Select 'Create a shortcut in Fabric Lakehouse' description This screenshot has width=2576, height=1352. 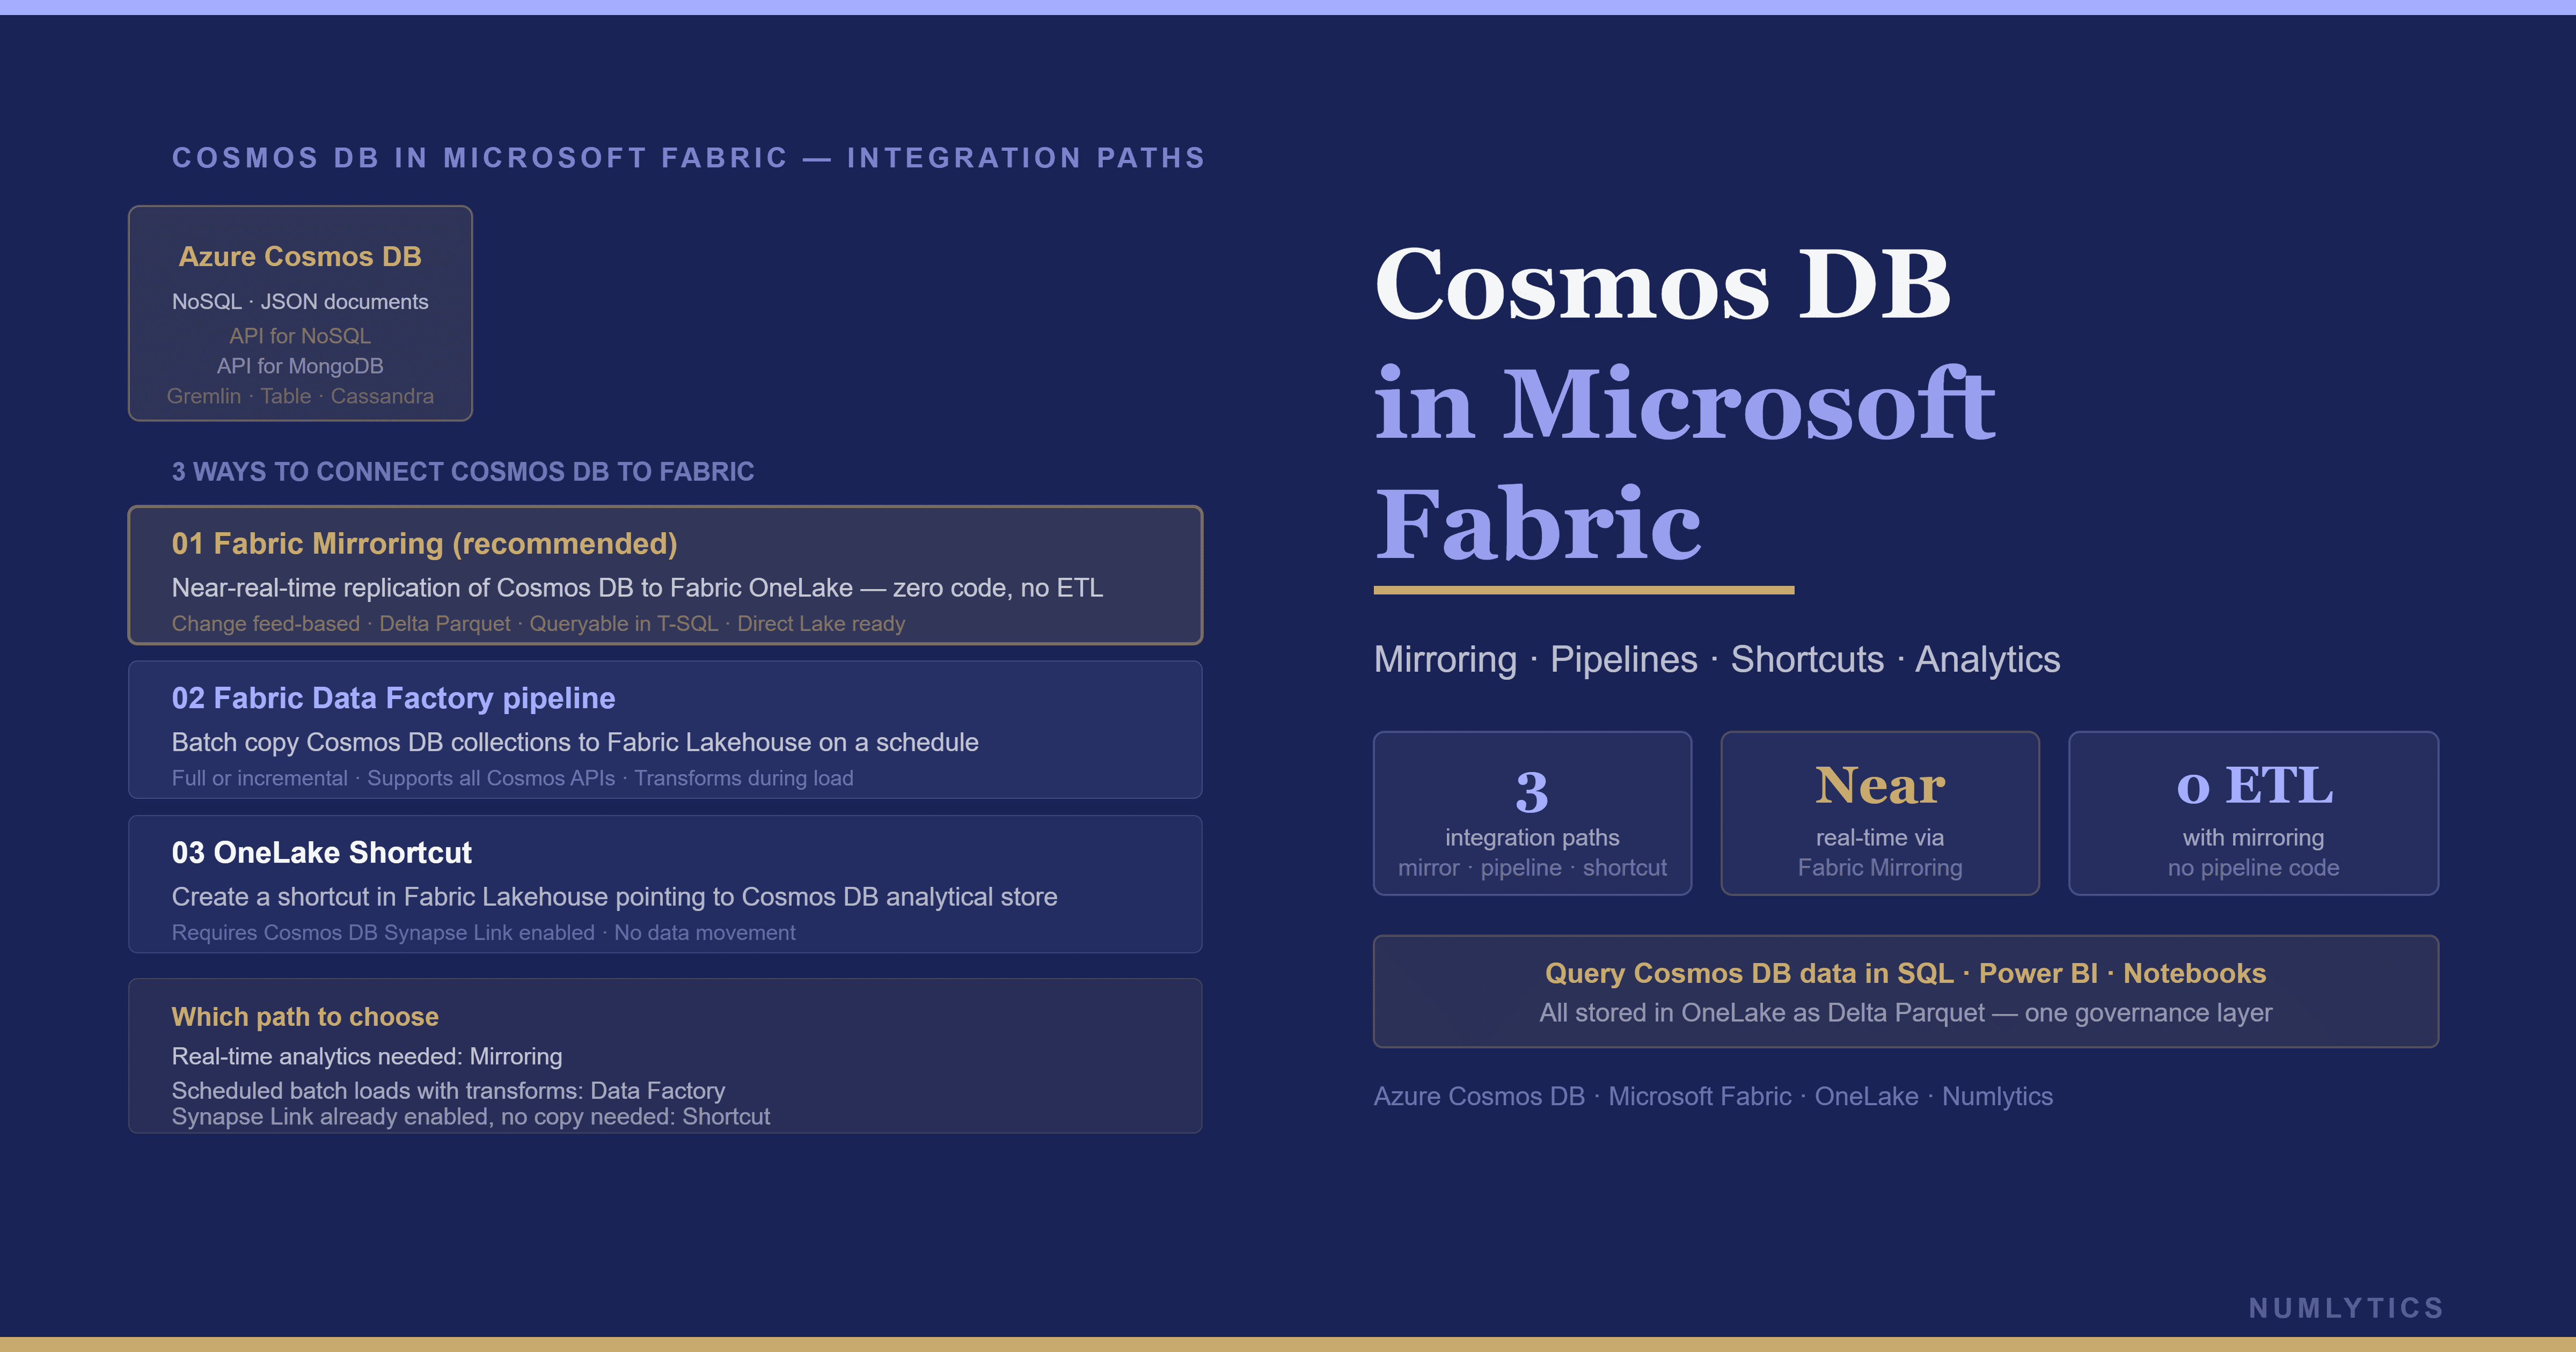coord(614,897)
